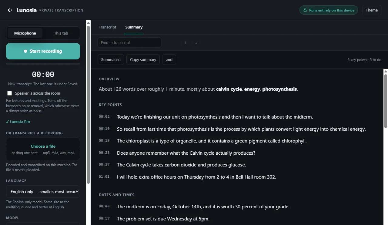Click the 00:00 recording timer
The height and width of the screenshot is (225, 388).
click(x=43, y=75)
